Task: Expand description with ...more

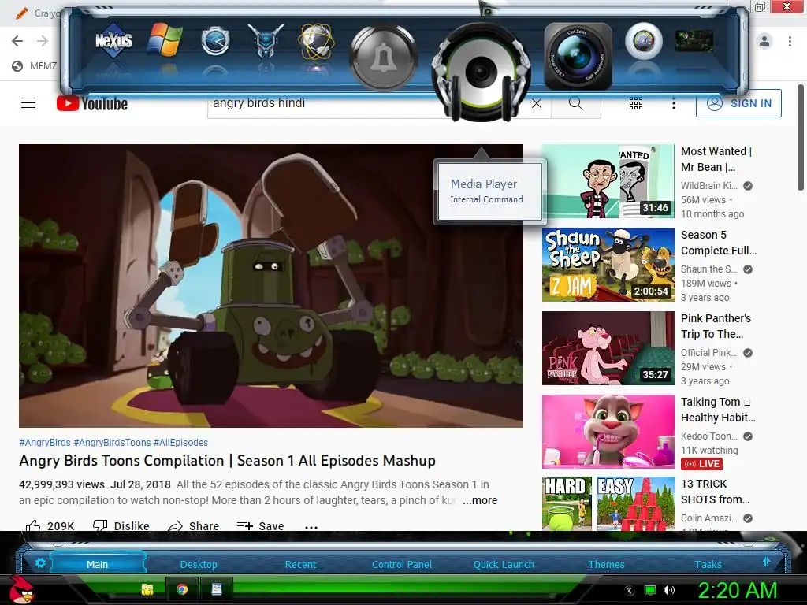Action: click(x=480, y=500)
